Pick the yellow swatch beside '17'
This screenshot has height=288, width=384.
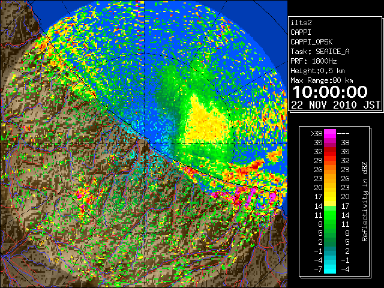[330, 197]
